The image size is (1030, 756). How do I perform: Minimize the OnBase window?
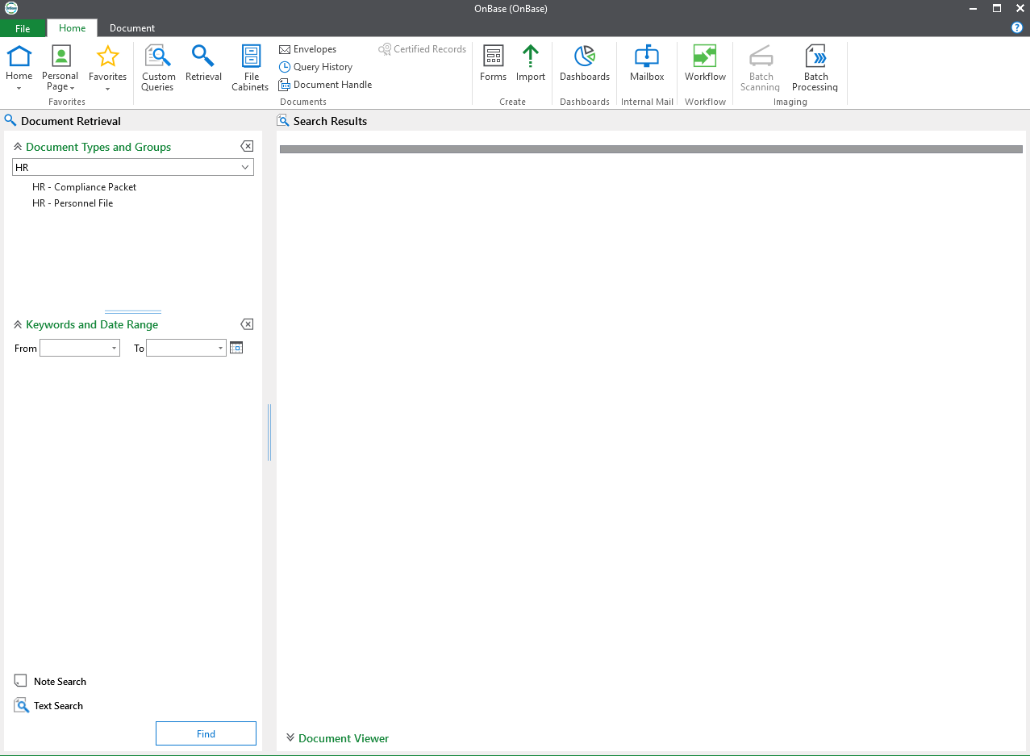[x=974, y=8]
